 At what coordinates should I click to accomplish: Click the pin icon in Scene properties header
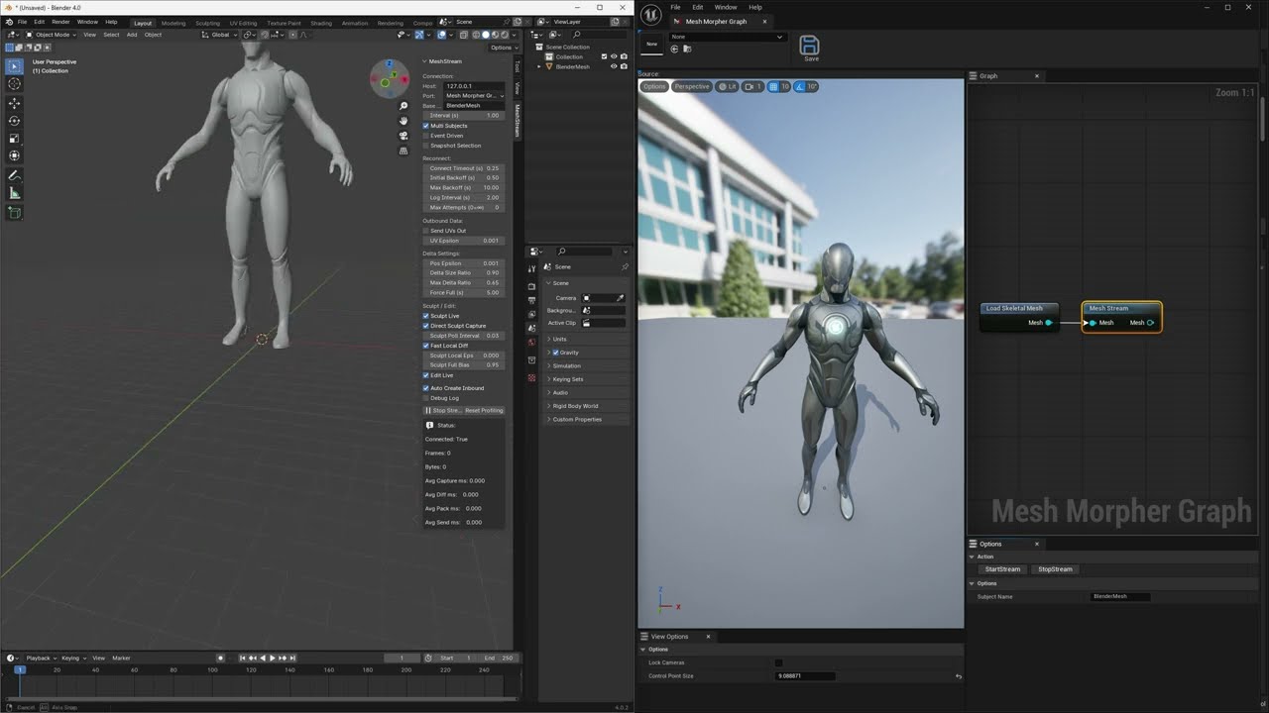coord(625,267)
